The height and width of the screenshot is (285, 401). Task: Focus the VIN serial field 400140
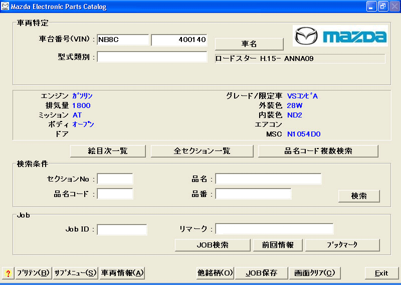tap(179, 40)
